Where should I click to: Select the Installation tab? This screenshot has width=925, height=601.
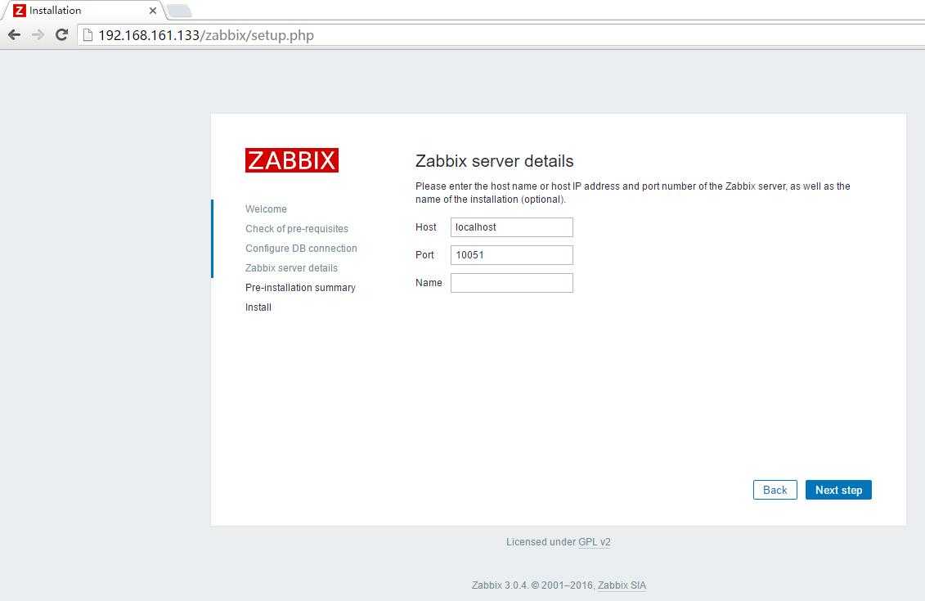83,11
